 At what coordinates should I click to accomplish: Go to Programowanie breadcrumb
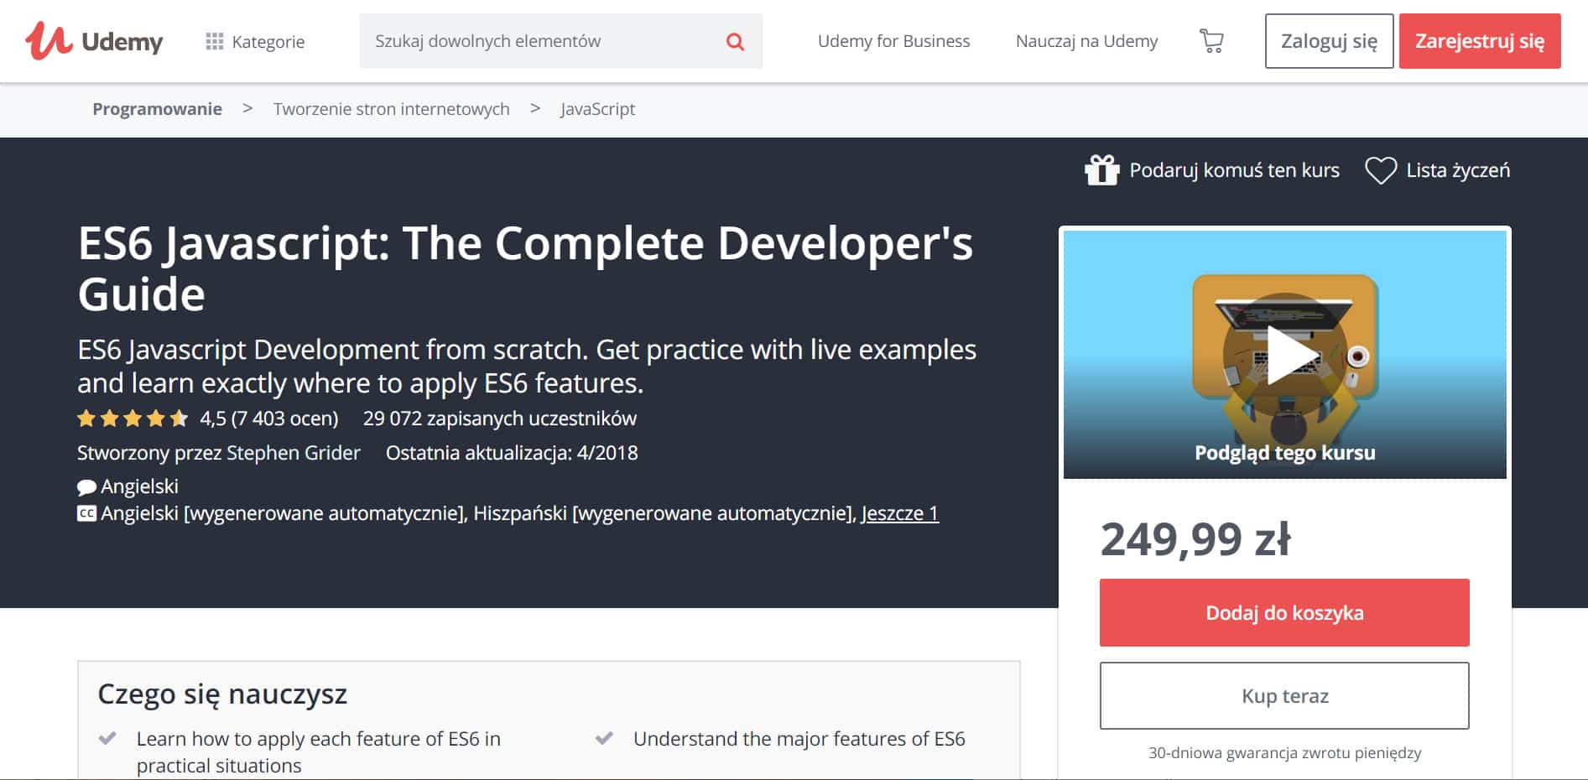pyautogui.click(x=157, y=109)
